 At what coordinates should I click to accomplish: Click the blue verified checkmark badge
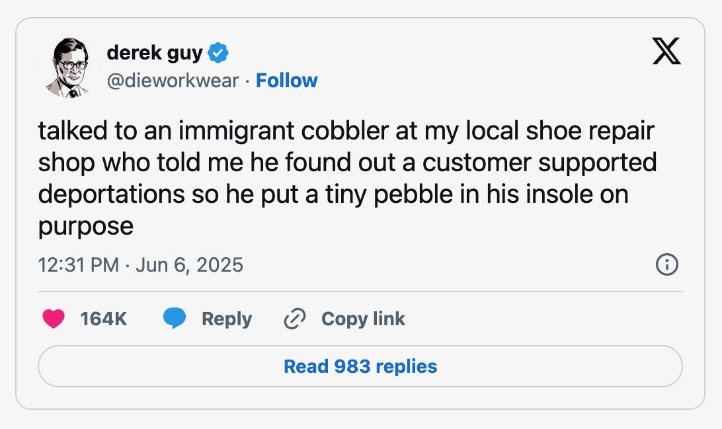point(218,53)
